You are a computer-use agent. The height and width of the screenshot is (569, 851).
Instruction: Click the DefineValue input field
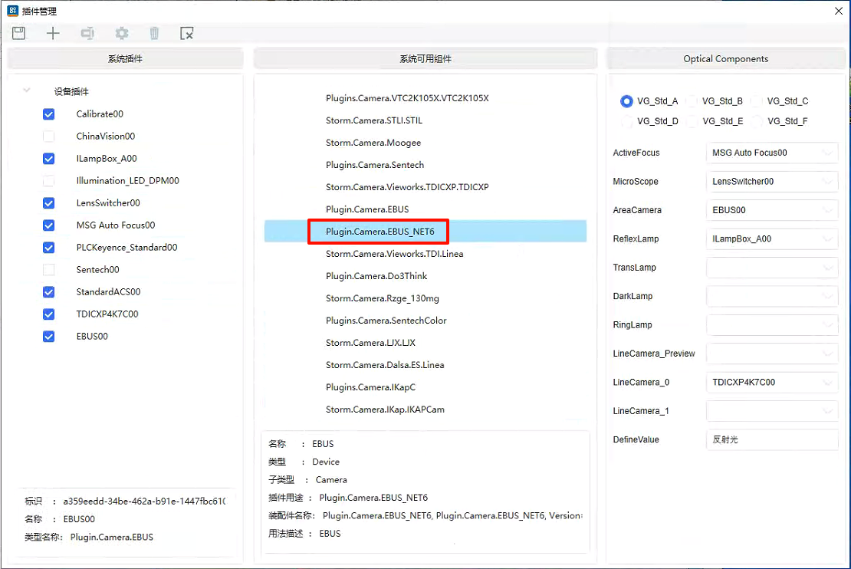[x=771, y=439]
